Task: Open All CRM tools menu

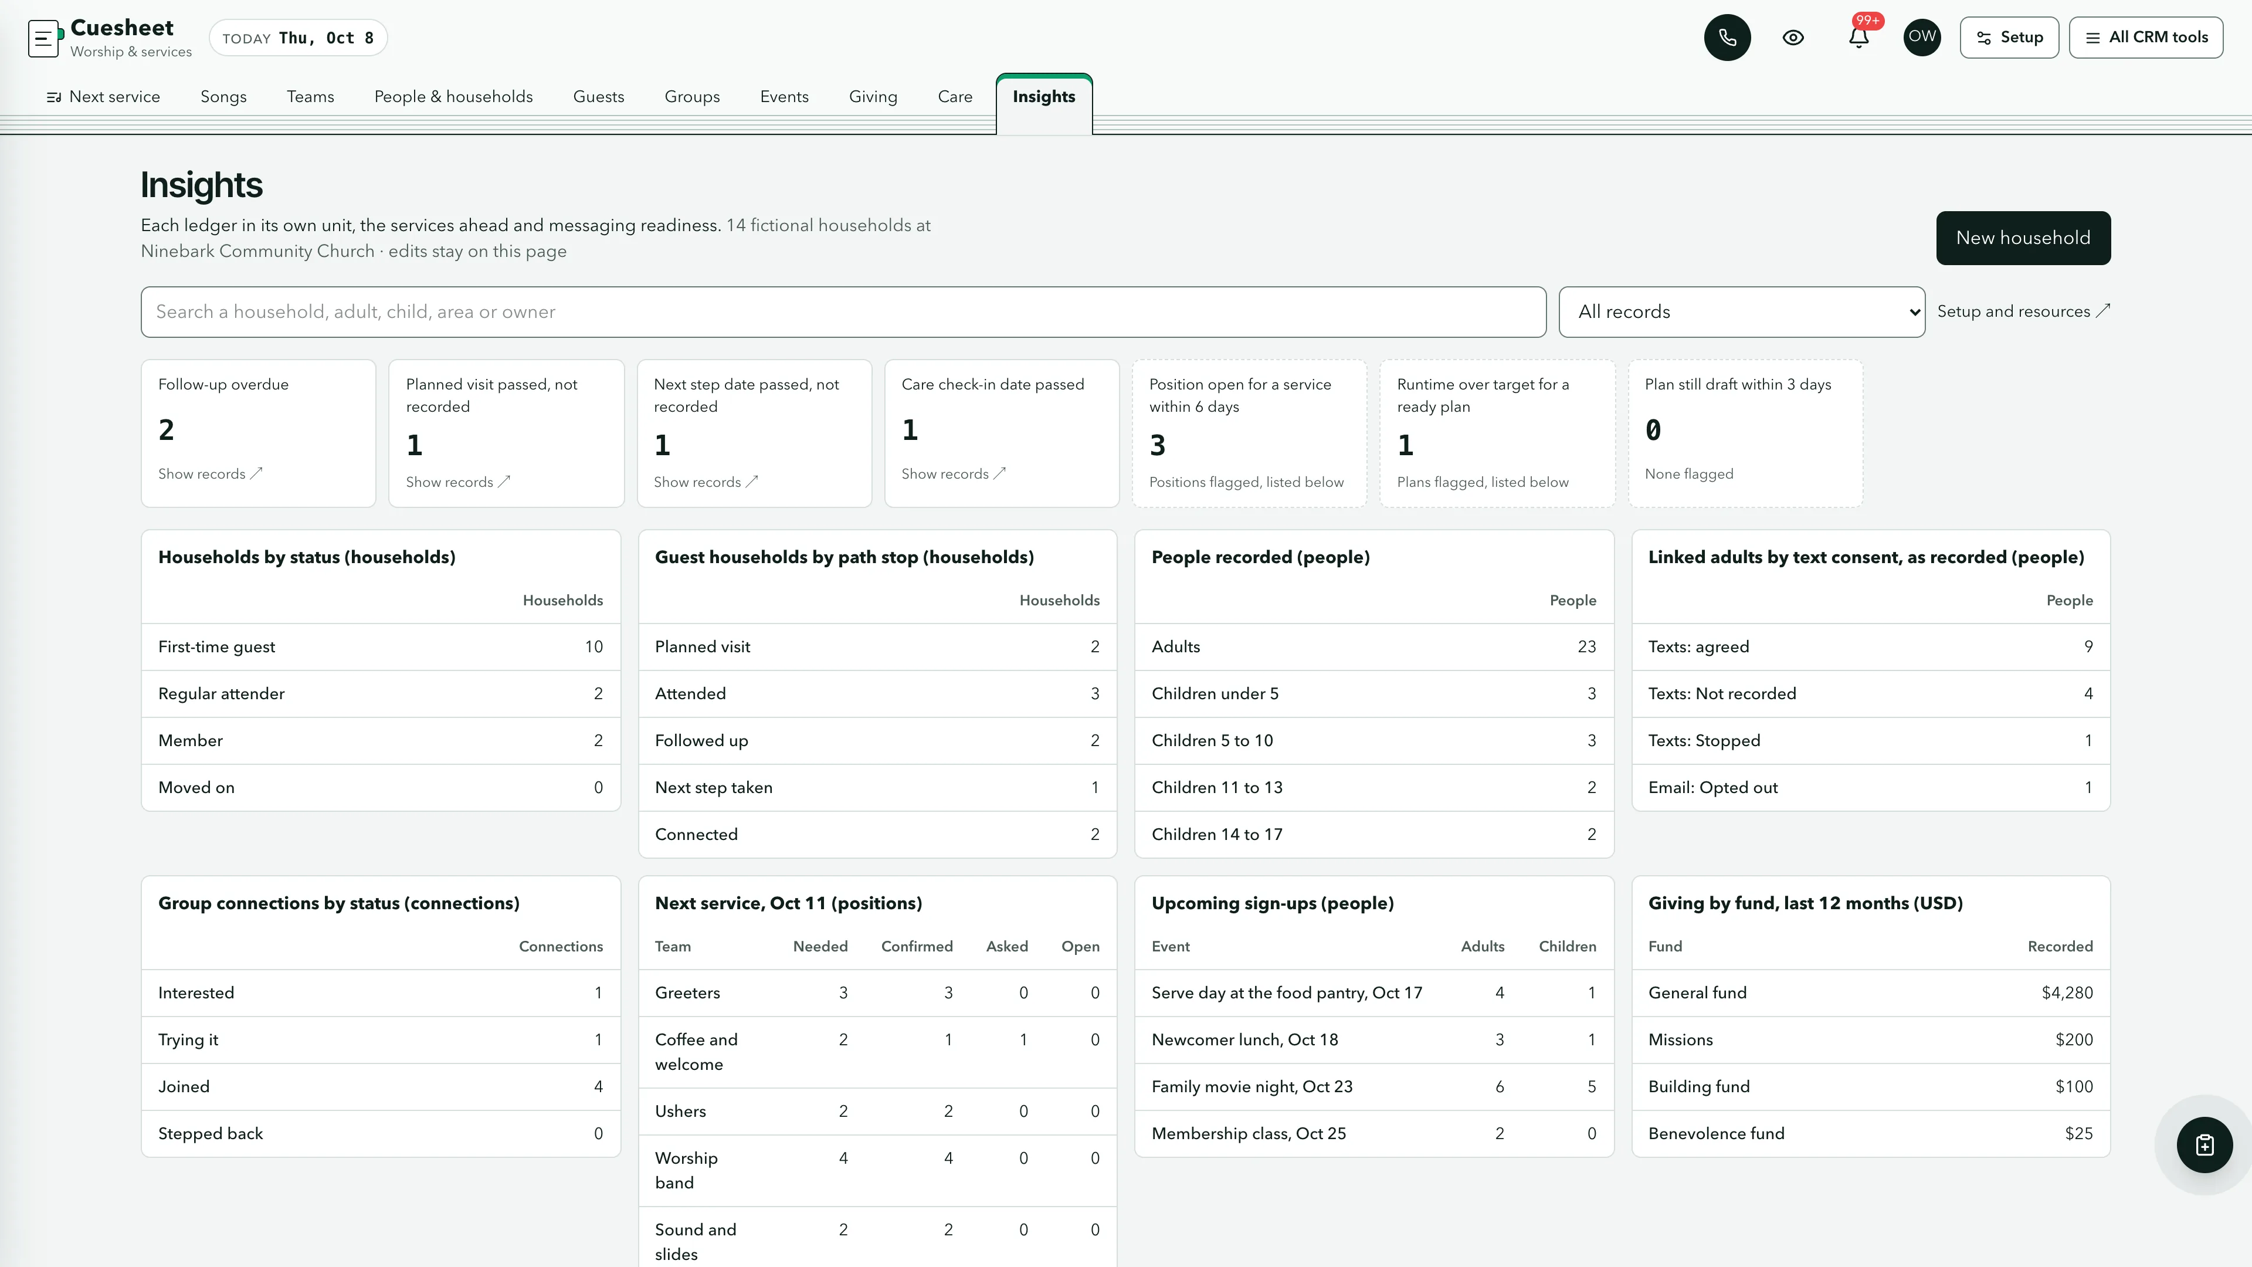Action: (2145, 38)
